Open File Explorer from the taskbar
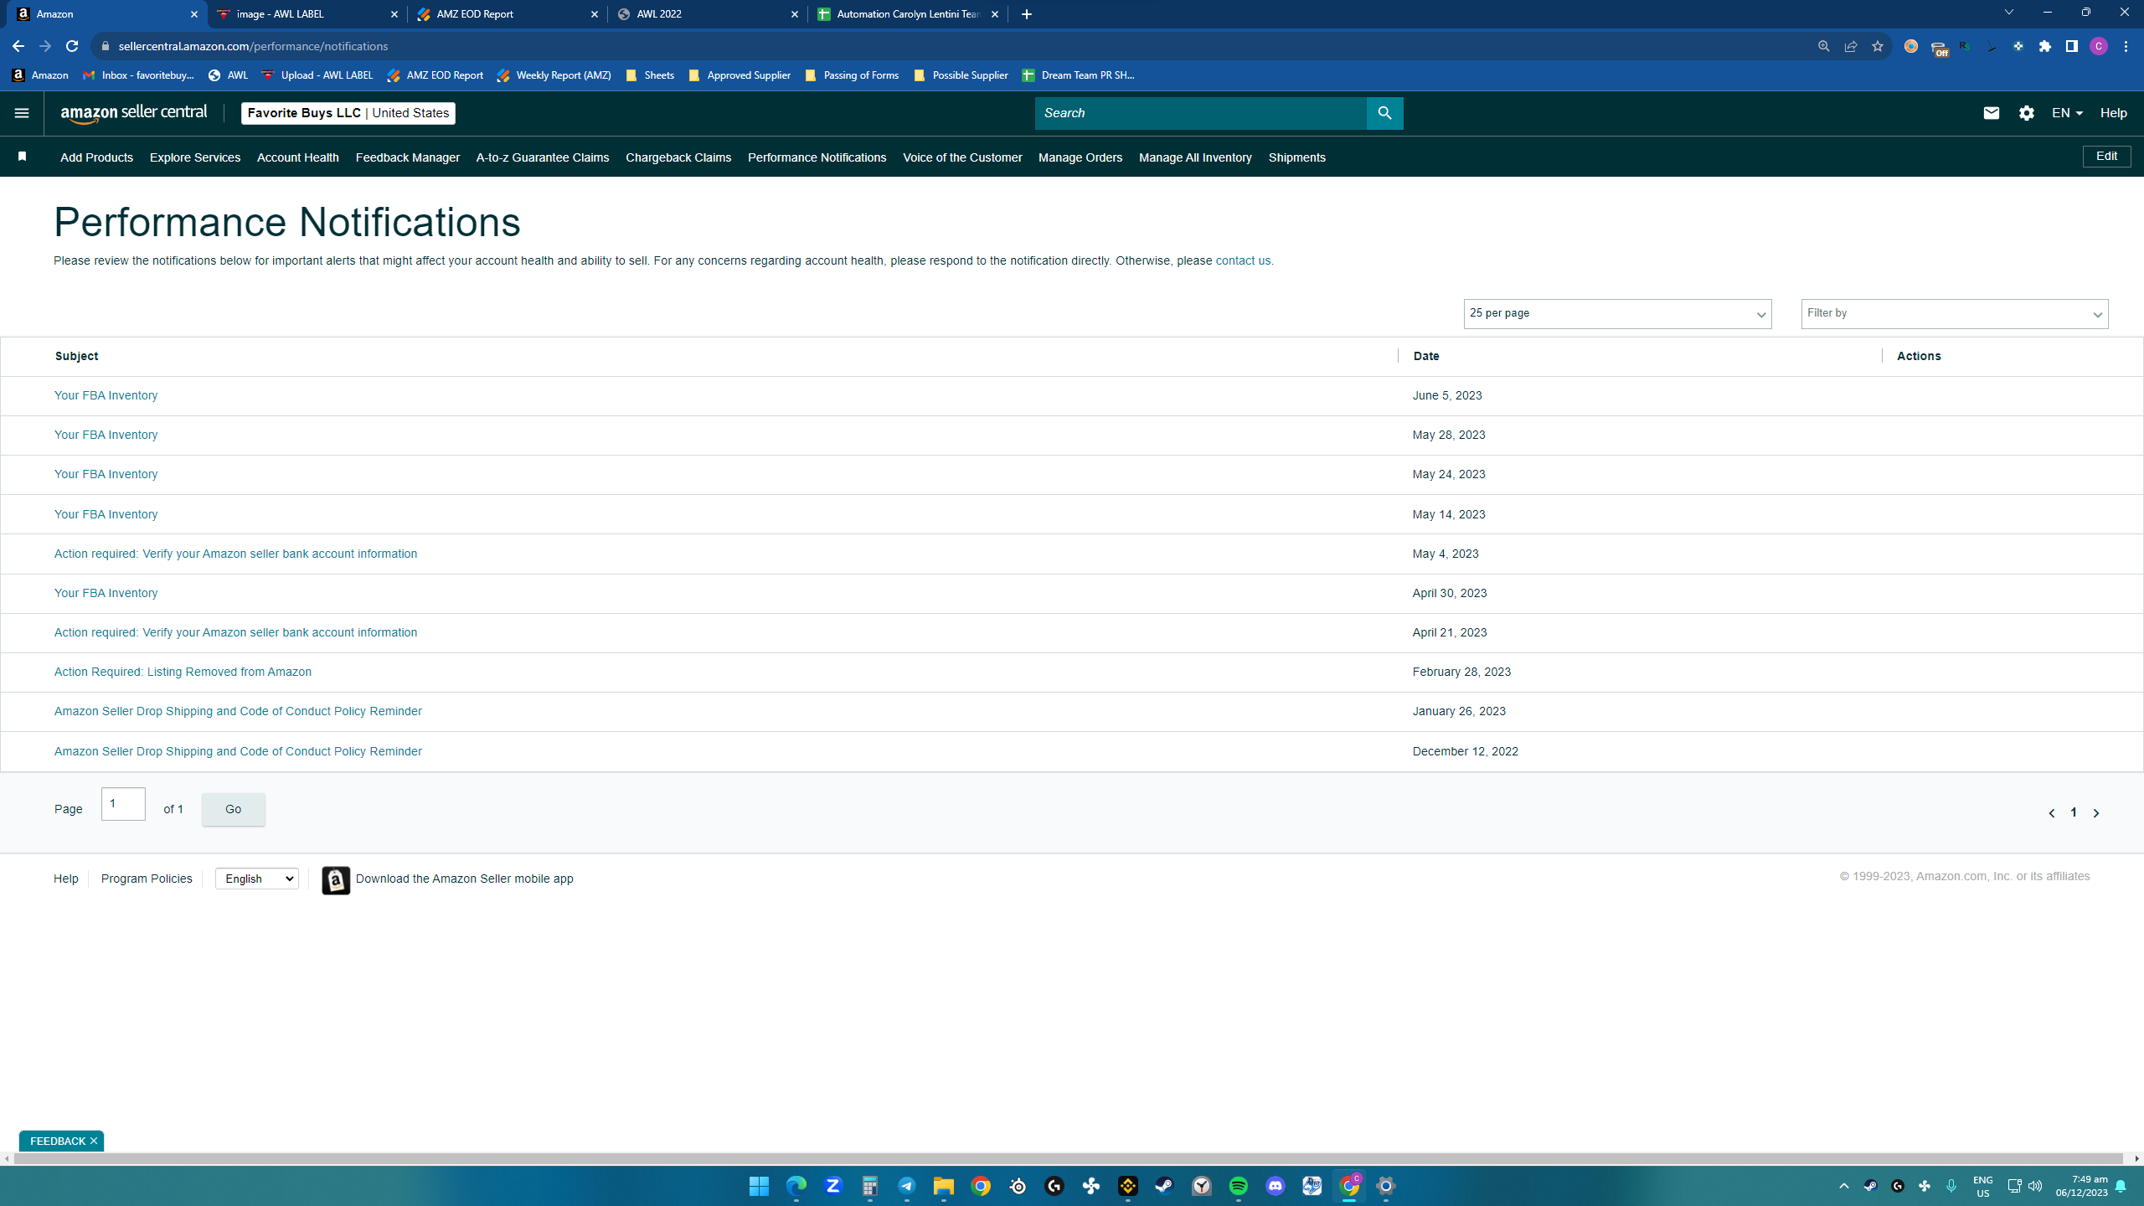Screen dimensions: 2144x1206 point(943,1186)
